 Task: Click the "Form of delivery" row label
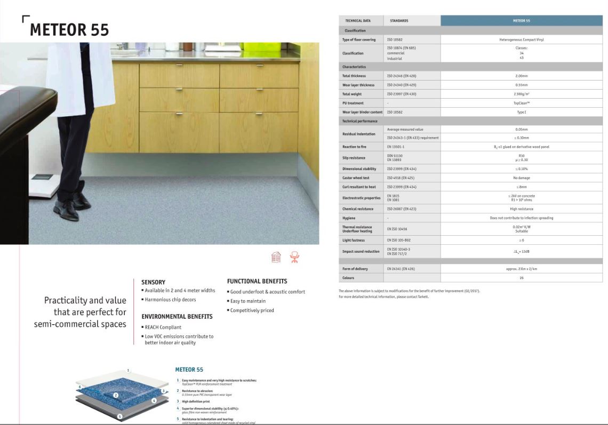[355, 269]
